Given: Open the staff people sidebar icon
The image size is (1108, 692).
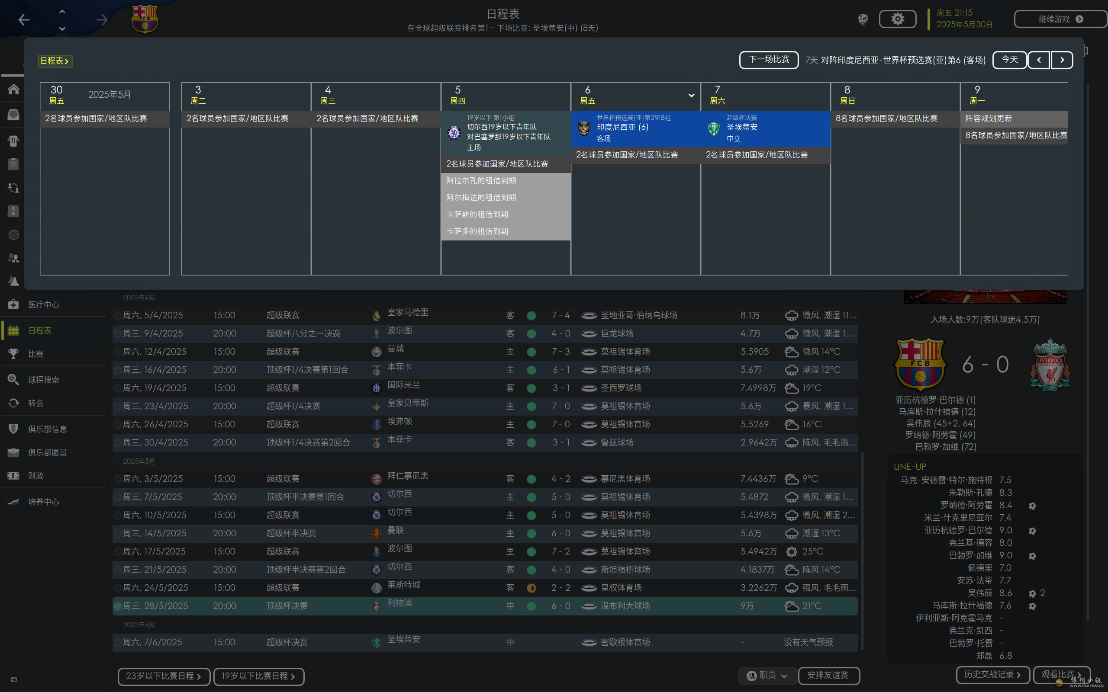Looking at the screenshot, I should click(13, 258).
